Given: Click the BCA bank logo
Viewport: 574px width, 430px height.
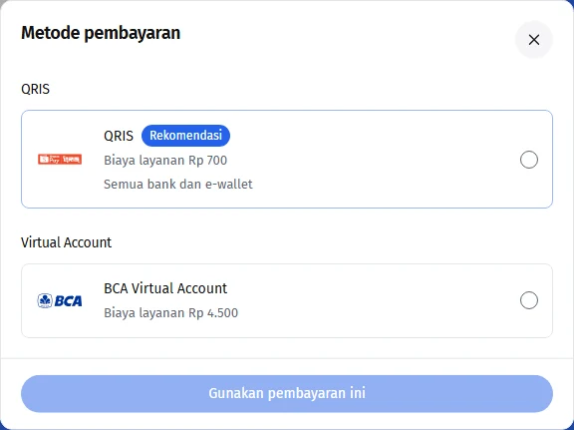Looking at the screenshot, I should (60, 300).
